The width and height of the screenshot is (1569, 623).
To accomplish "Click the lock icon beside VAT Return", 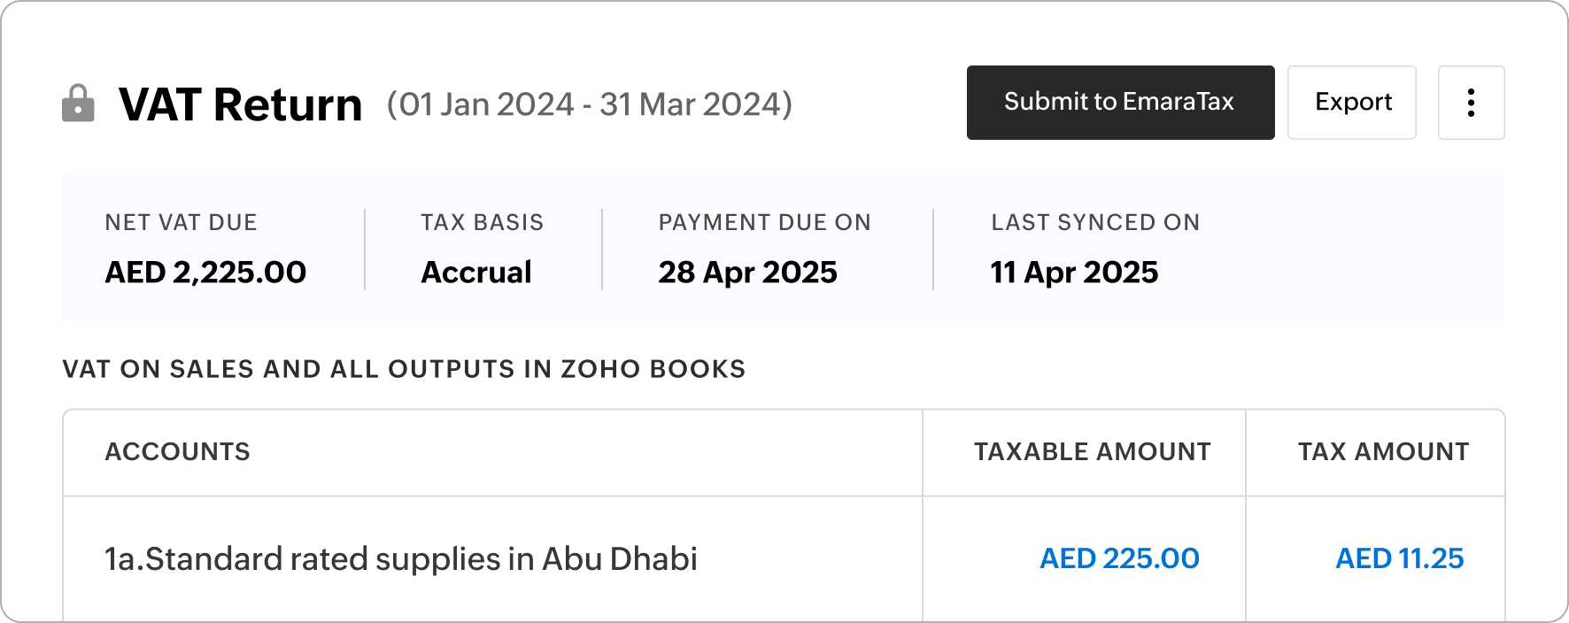I will tap(78, 104).
